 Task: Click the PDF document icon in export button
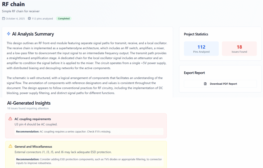[205, 84]
